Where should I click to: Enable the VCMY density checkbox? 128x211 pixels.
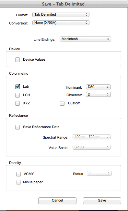click(18, 174)
